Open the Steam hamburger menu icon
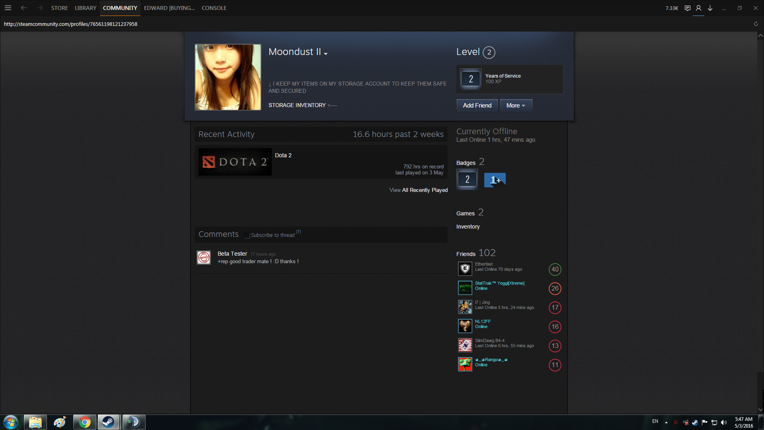The height and width of the screenshot is (430, 764). 8,8
